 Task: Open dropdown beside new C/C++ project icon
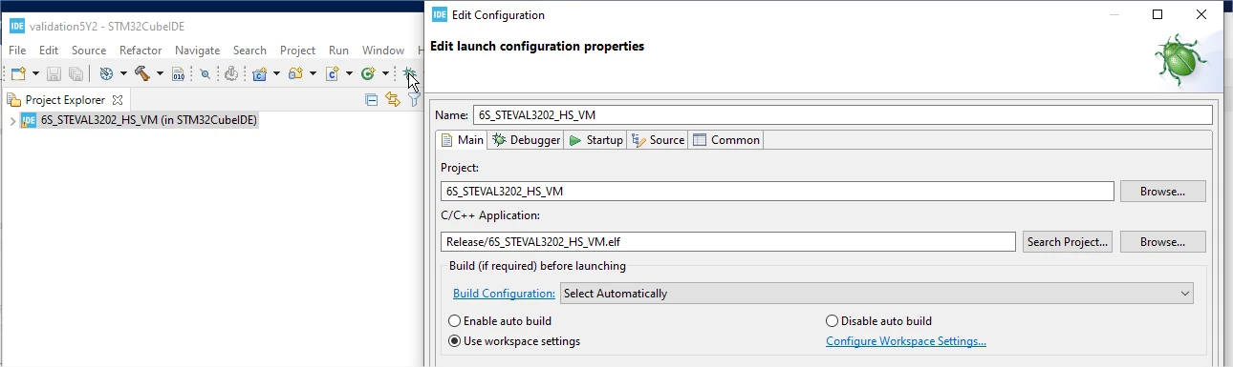(x=276, y=73)
